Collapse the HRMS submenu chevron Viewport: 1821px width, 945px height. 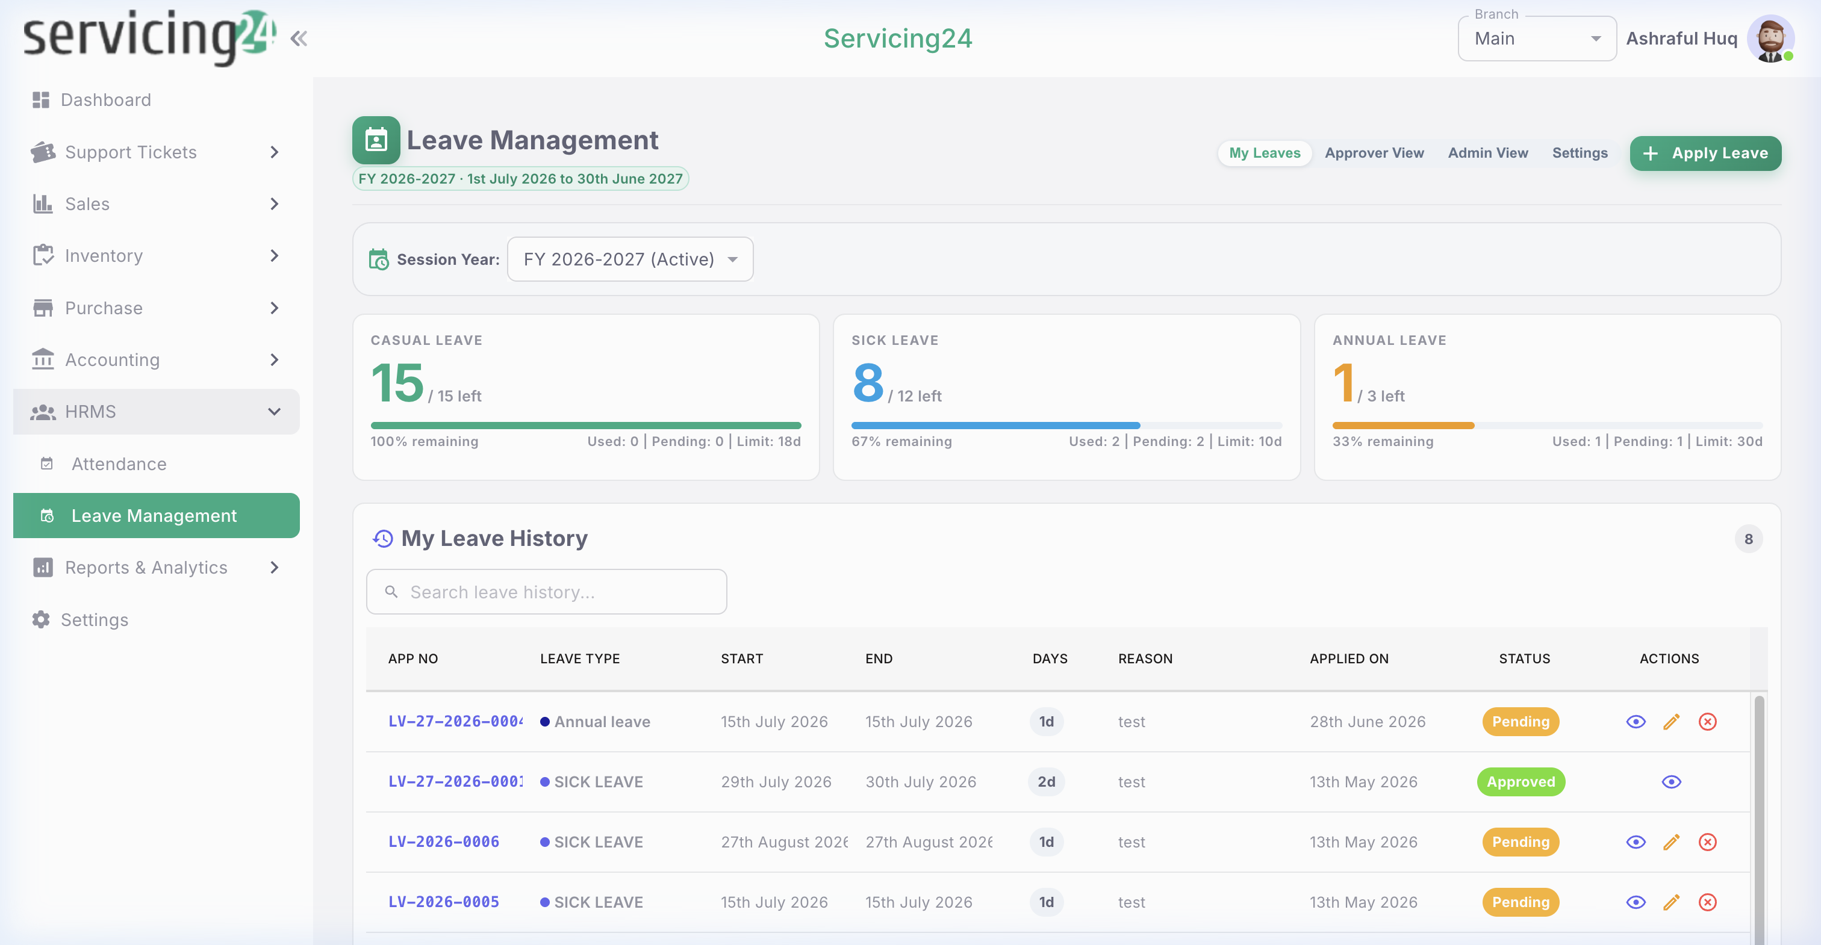[274, 411]
